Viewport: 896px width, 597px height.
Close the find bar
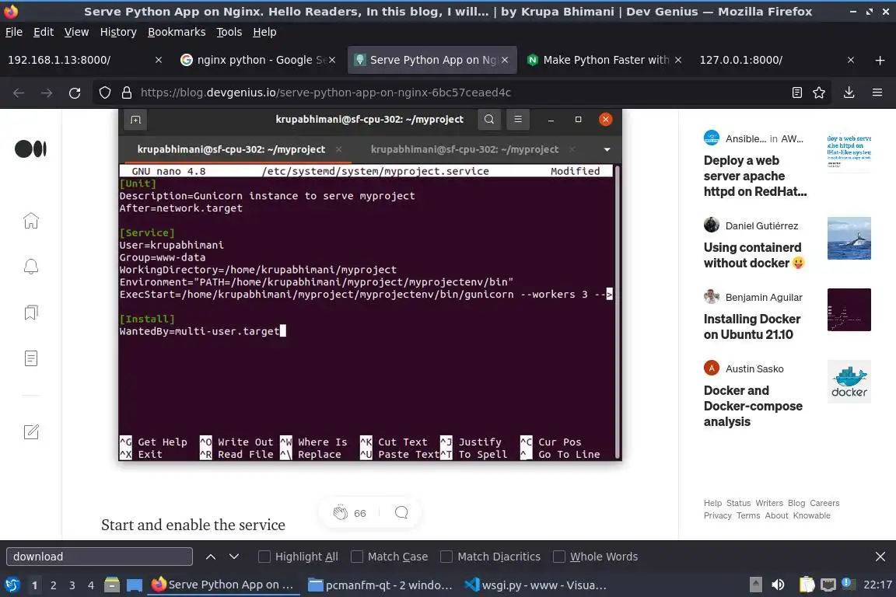[x=880, y=557]
